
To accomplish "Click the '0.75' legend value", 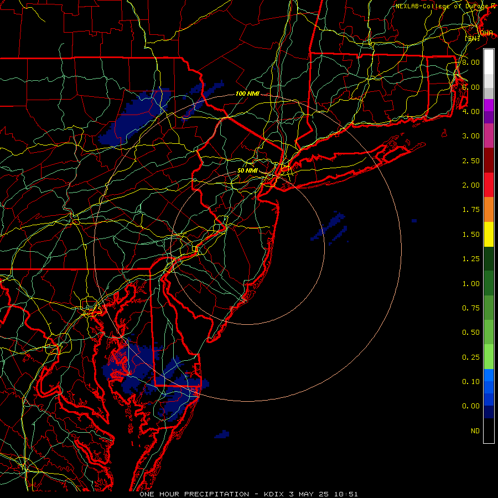I will coord(471,308).
